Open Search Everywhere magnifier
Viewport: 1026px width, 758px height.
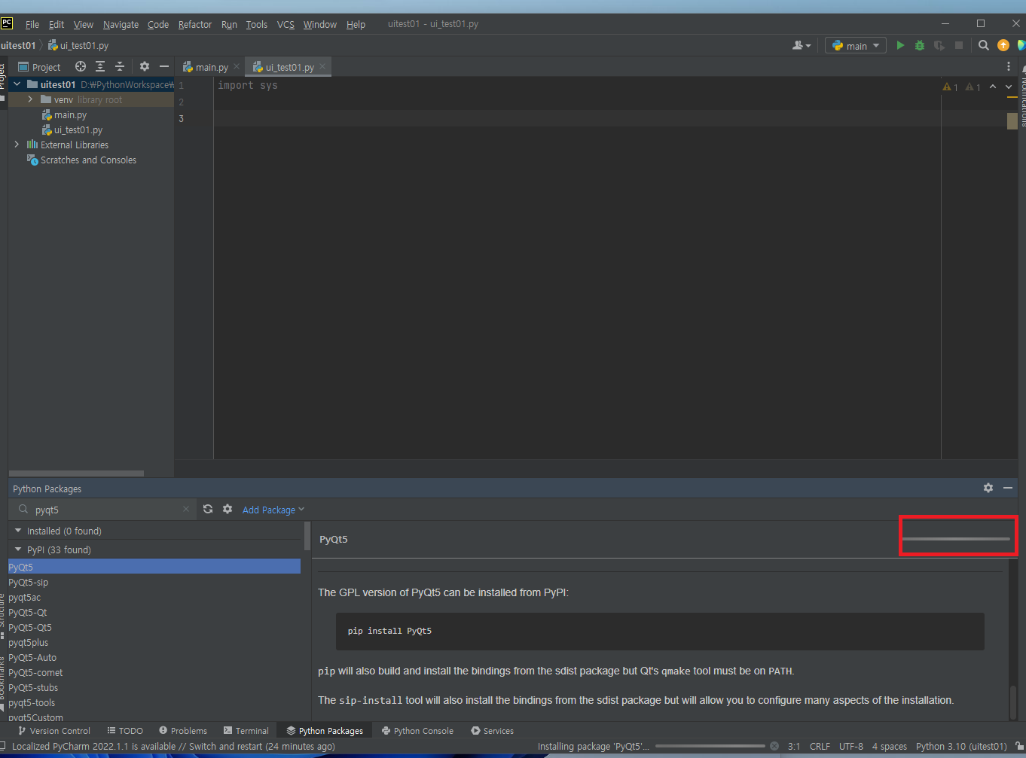[984, 45]
